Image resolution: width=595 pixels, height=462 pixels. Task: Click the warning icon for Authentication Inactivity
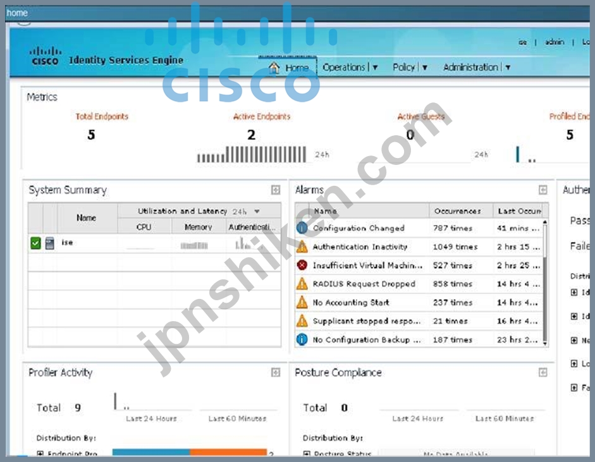(x=302, y=246)
